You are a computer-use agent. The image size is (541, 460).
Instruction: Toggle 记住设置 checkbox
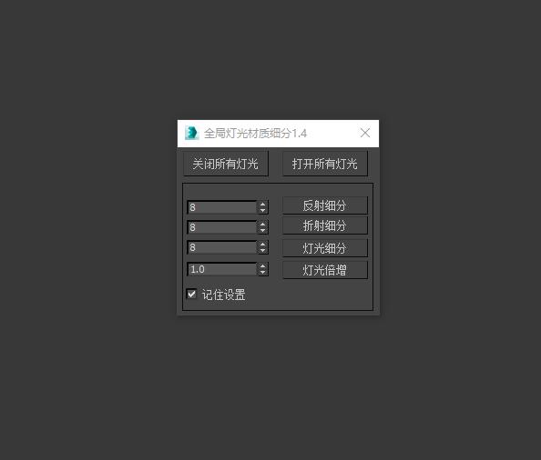pyautogui.click(x=191, y=294)
